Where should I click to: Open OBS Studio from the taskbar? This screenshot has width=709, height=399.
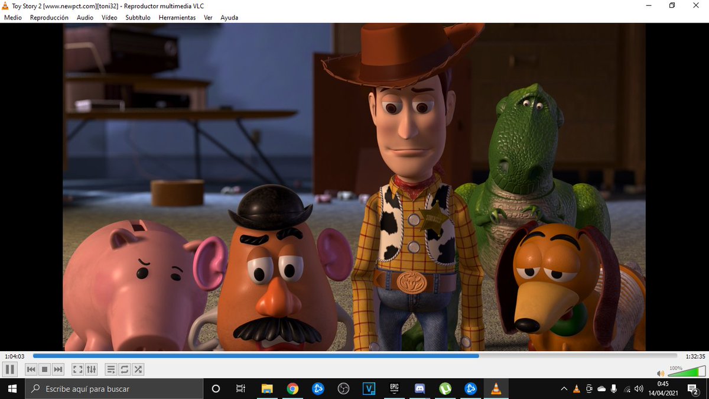343,388
